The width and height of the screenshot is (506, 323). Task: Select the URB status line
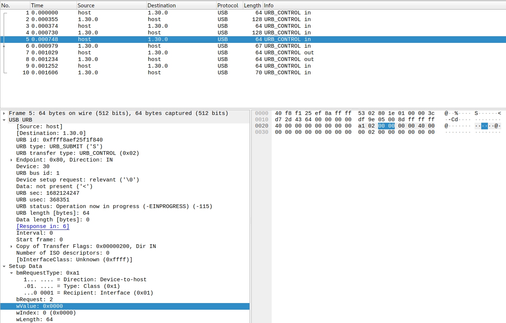tap(74, 206)
